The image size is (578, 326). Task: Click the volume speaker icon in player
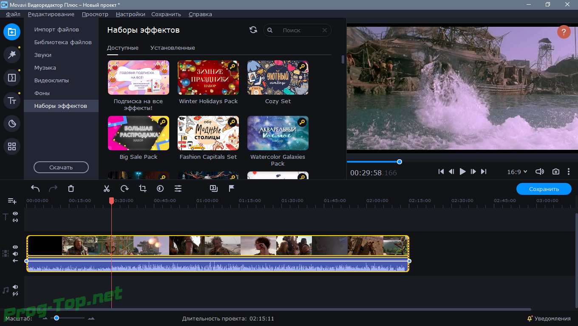point(540,171)
